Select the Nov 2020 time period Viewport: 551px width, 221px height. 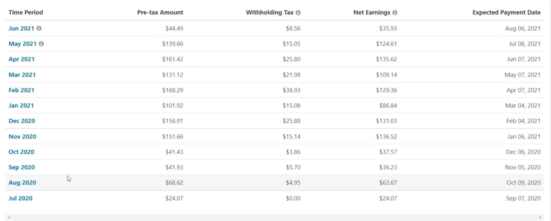(x=22, y=137)
